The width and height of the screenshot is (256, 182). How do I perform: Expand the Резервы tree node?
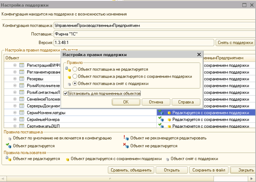[x=15, y=79]
